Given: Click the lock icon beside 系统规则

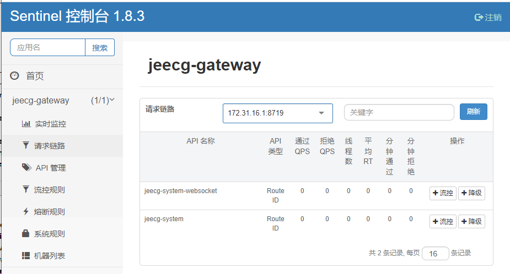Looking at the screenshot, I should click(26, 234).
